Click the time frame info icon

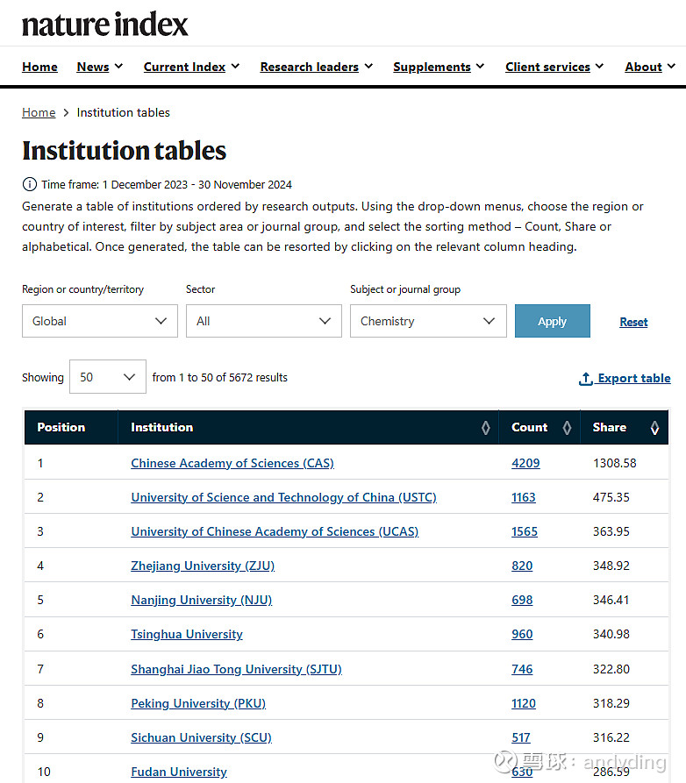29,184
